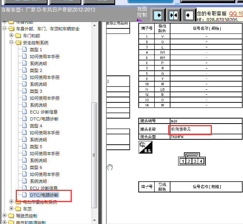Collapse the 安全控制系统 folder
The image size is (243, 224).
pyautogui.click(x=11, y=42)
